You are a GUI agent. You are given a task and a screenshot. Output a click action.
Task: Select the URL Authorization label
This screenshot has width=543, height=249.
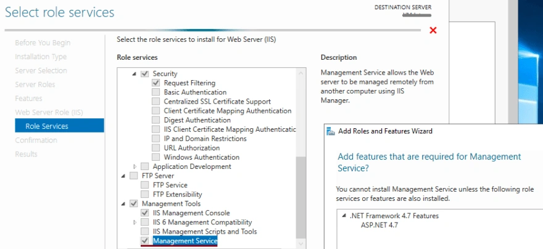[x=192, y=148]
